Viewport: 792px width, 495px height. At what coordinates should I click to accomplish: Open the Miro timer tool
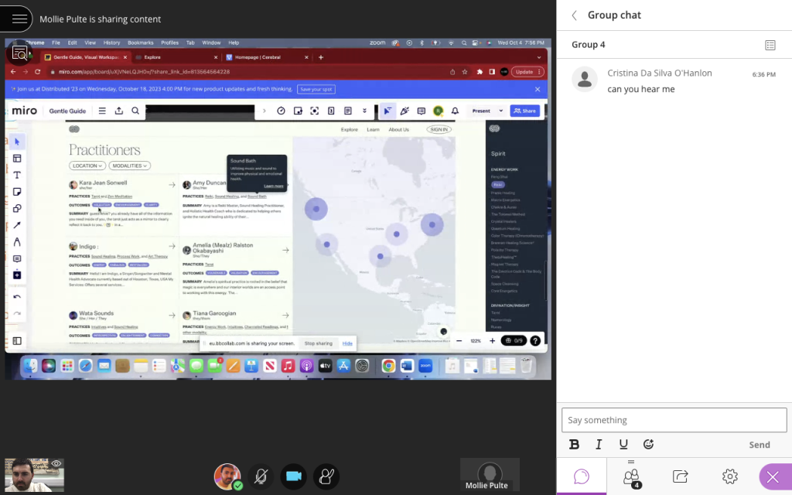point(281,111)
